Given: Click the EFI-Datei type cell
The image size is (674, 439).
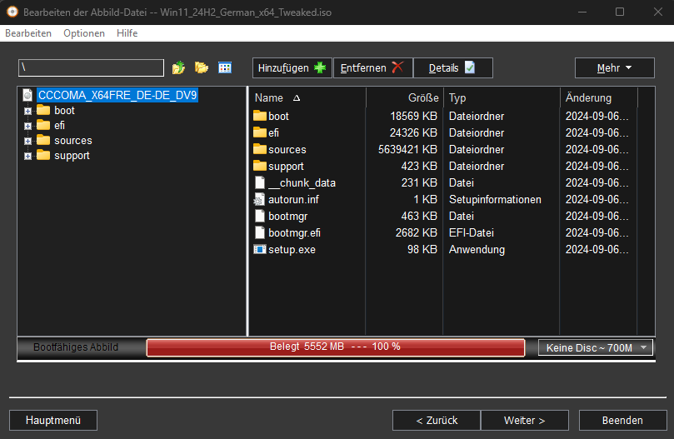Looking at the screenshot, I should tap(471, 232).
